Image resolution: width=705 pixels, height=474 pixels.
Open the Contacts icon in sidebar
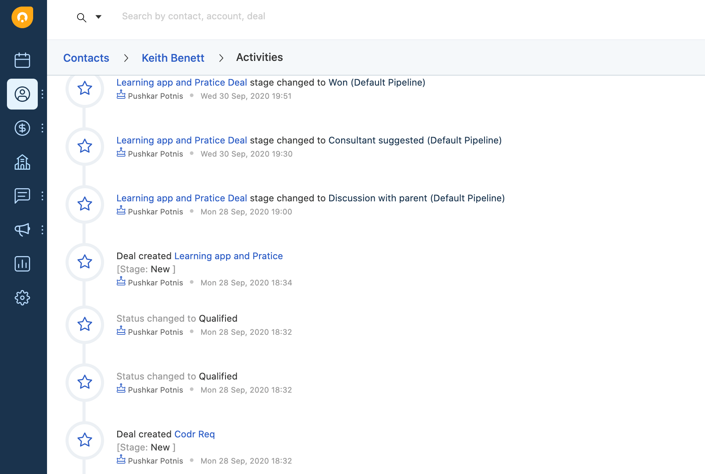pos(22,94)
